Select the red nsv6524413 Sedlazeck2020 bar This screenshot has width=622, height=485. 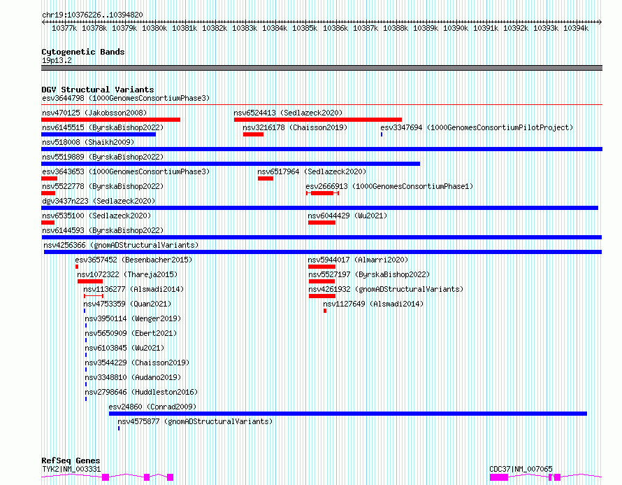pyautogui.click(x=318, y=120)
